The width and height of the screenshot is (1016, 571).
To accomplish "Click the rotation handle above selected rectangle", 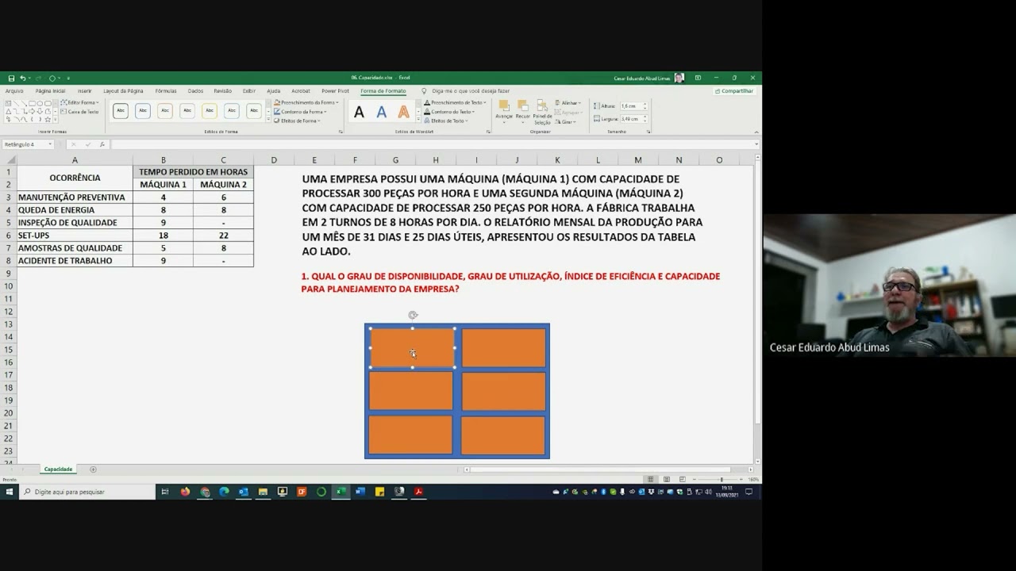I will click(x=413, y=315).
